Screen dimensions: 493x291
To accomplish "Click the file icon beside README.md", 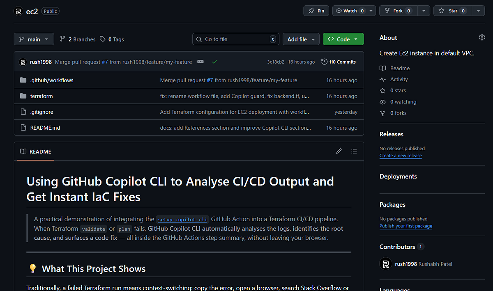I will (x=23, y=128).
